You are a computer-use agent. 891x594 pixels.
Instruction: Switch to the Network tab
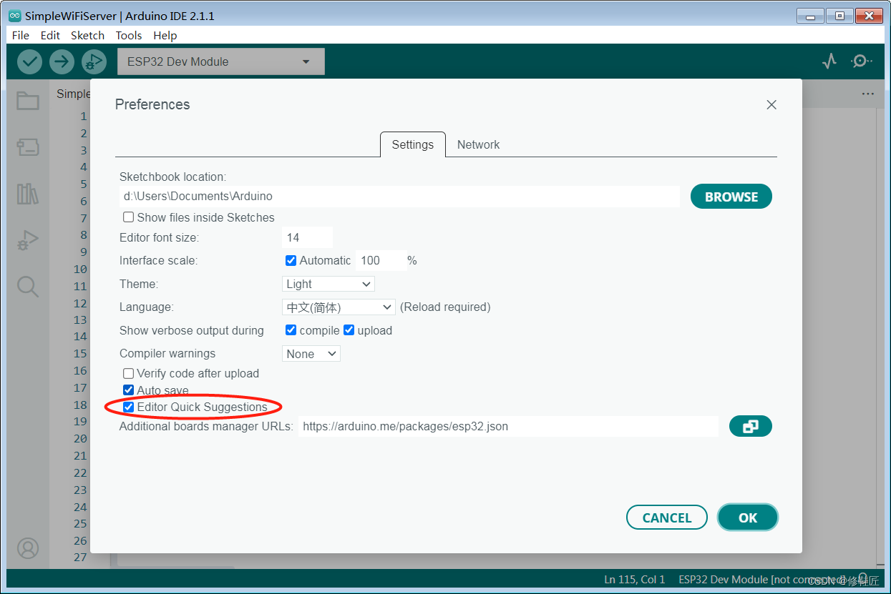pos(478,144)
